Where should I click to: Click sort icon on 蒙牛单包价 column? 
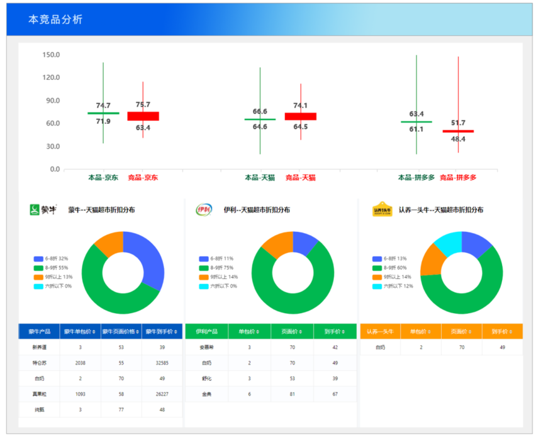click(x=94, y=331)
